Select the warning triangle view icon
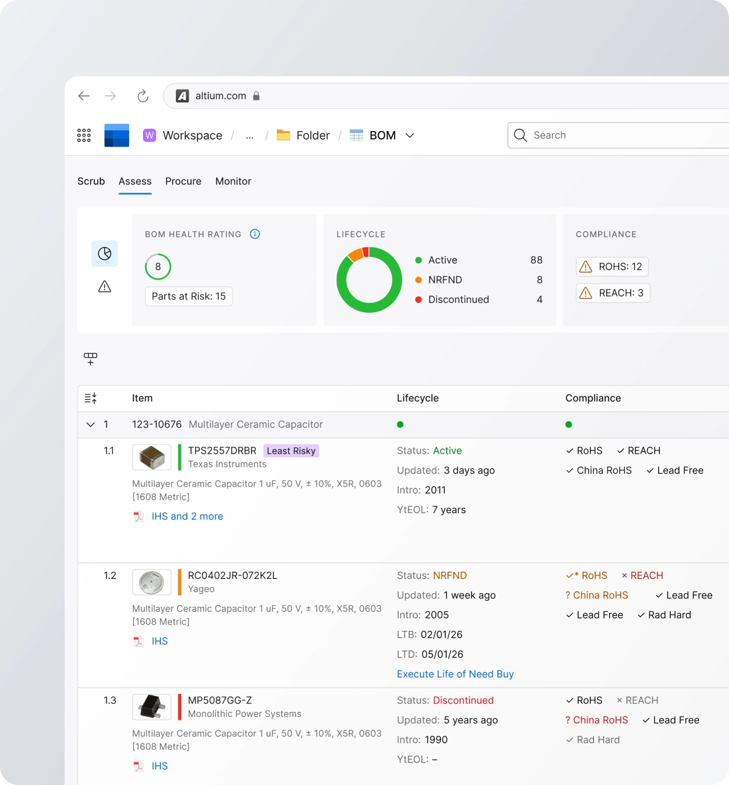The height and width of the screenshot is (785, 729). 104,286
